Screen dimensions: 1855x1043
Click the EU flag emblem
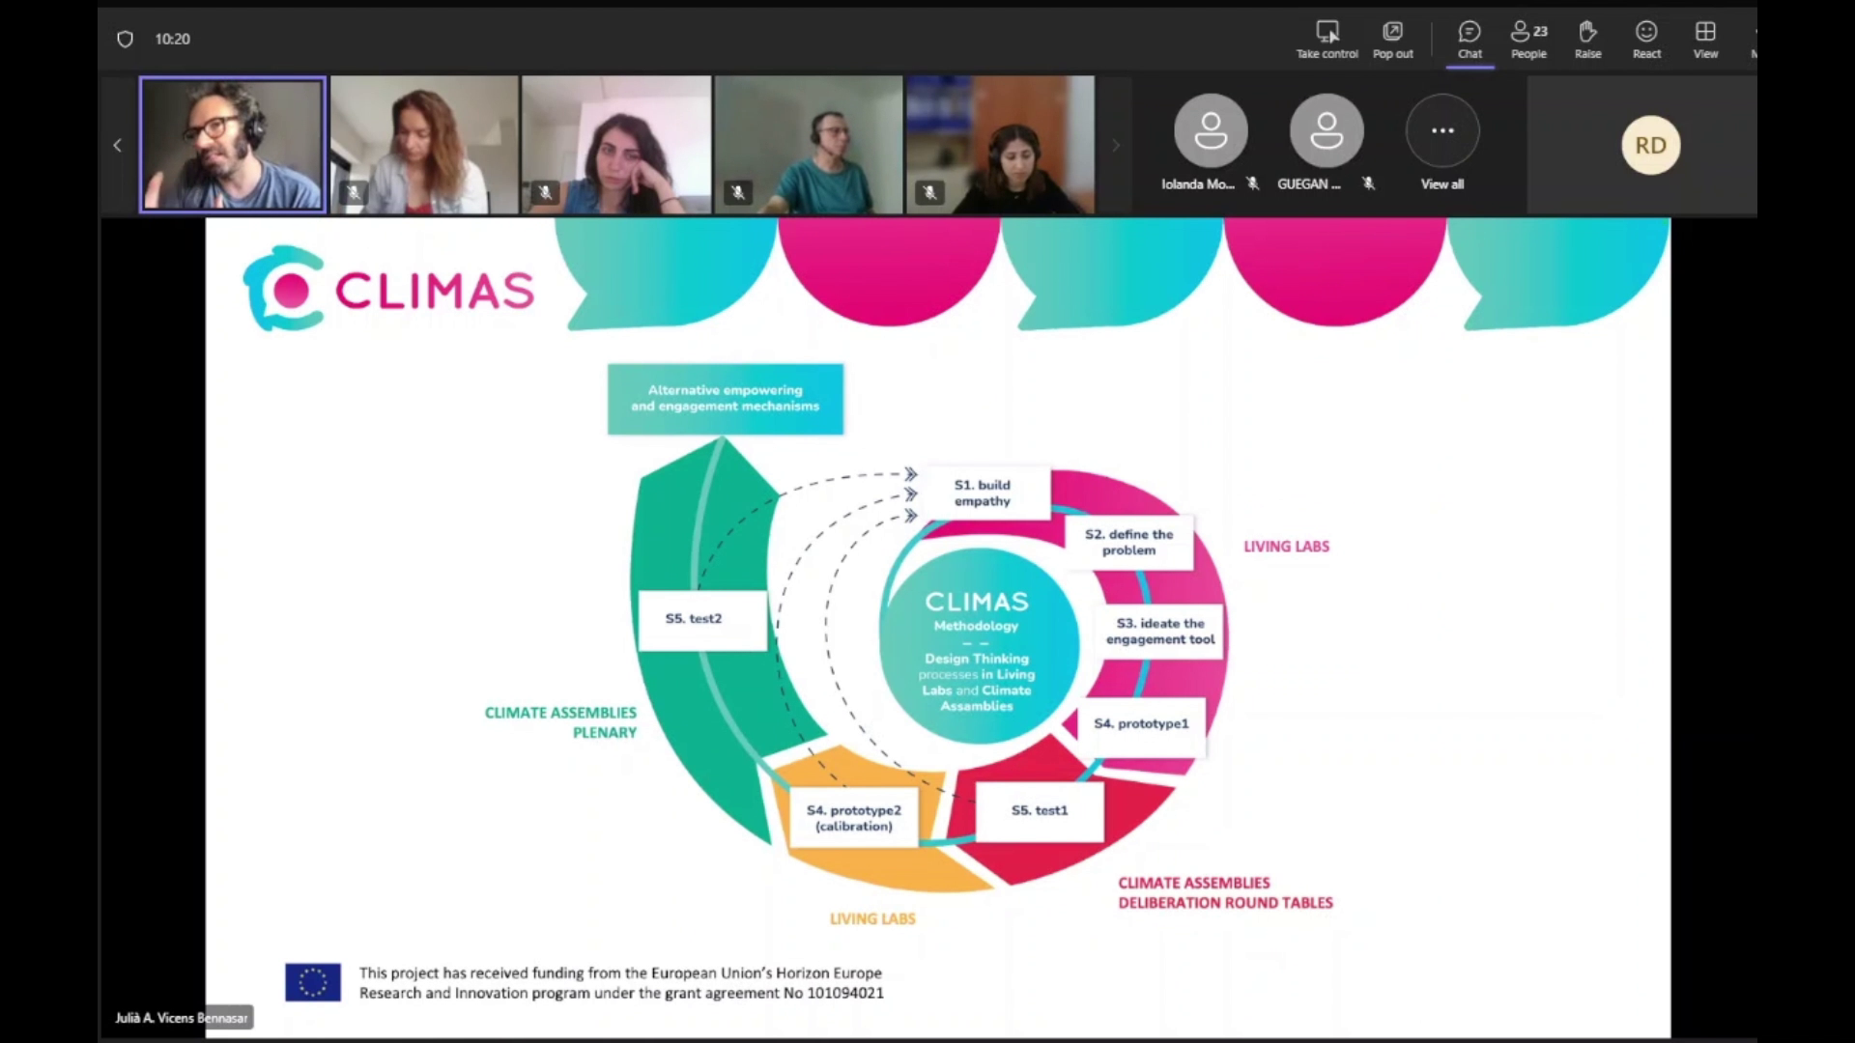[x=312, y=982]
